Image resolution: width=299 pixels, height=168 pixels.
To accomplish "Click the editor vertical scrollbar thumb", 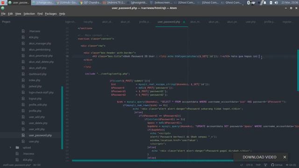I will pyautogui.click(x=298, y=70).
